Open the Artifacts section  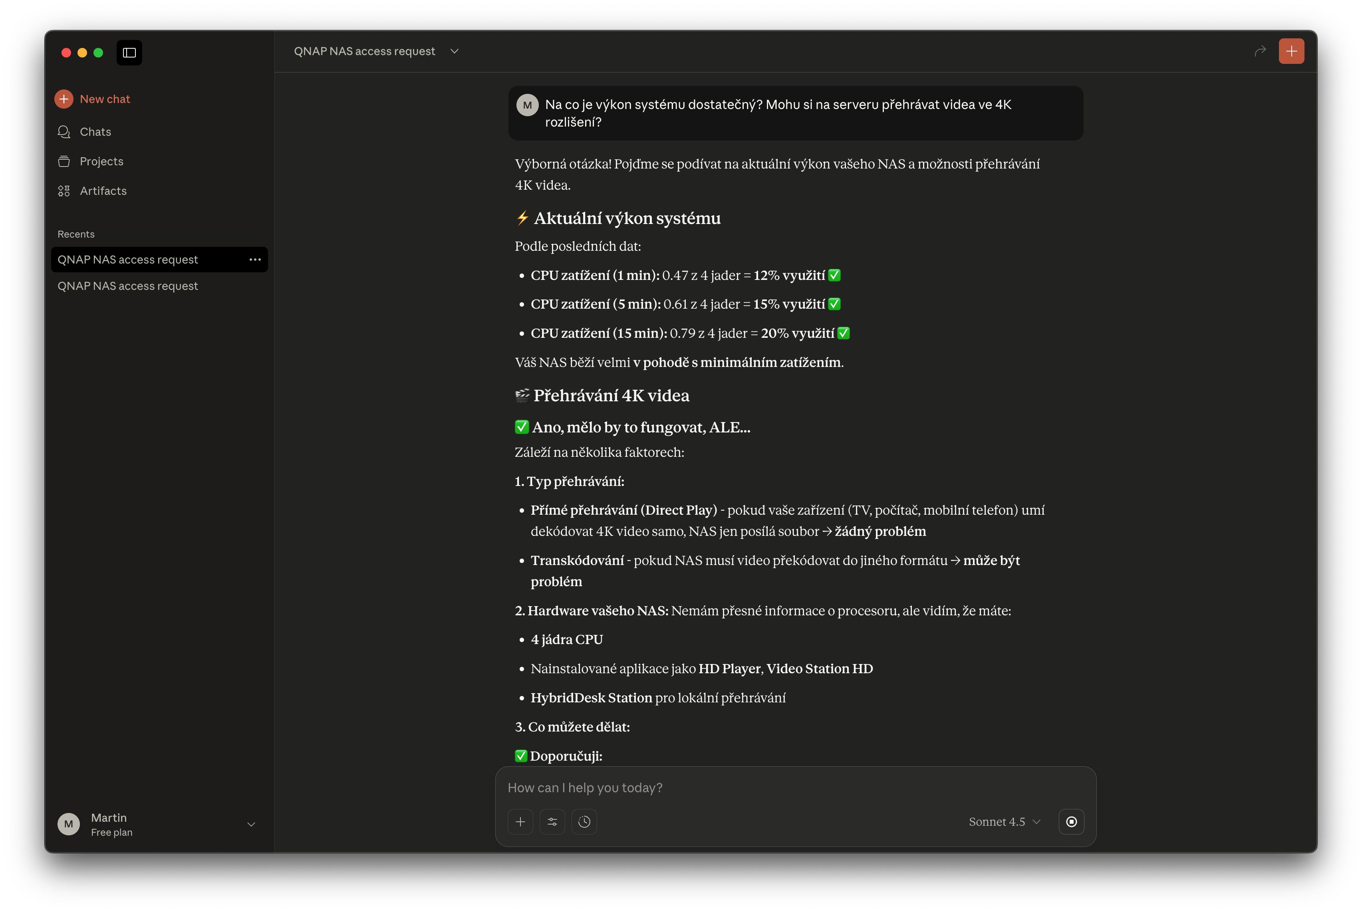pyautogui.click(x=103, y=191)
